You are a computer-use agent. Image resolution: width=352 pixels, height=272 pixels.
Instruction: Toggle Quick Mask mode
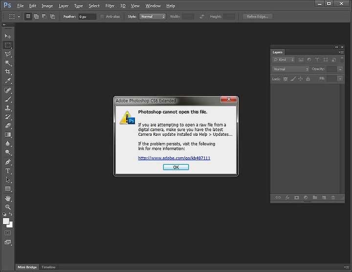tap(8, 233)
